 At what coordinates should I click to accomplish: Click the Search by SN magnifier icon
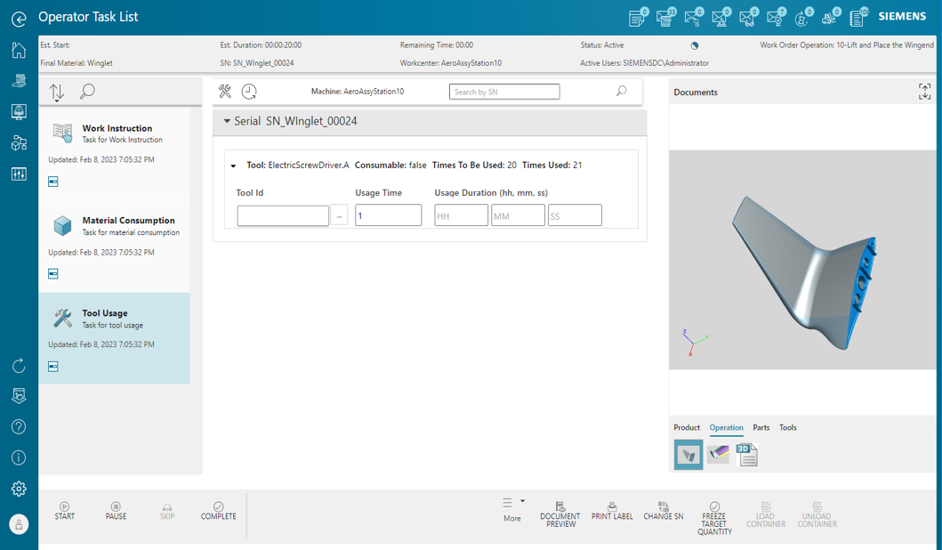pos(621,91)
